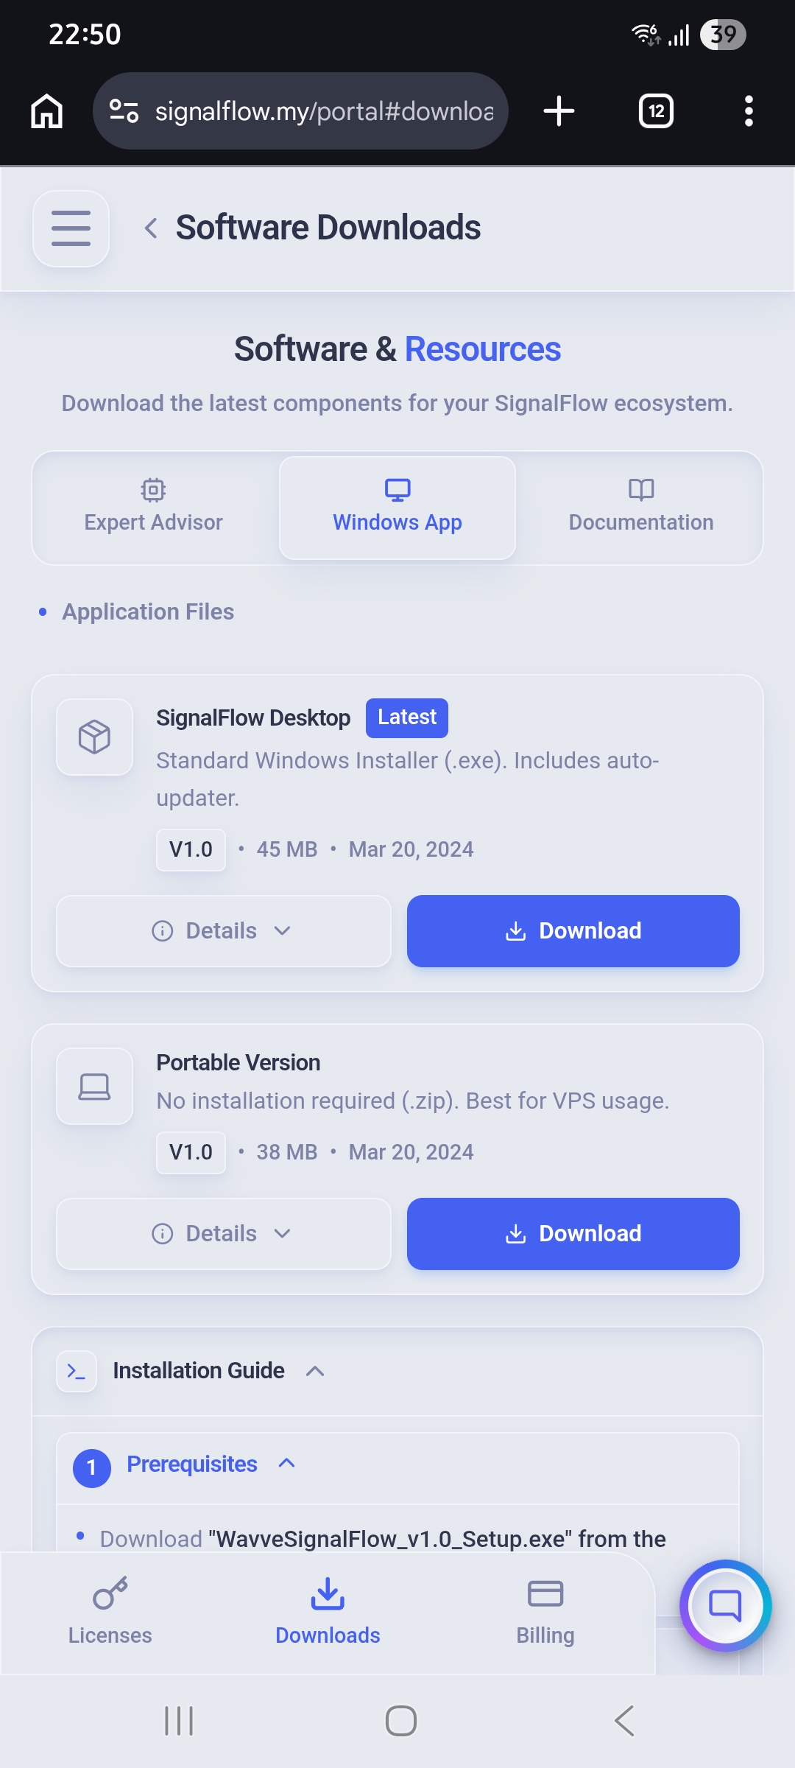This screenshot has height=1768, width=795.
Task: Download the SignalFlow Desktop installer
Action: point(573,930)
